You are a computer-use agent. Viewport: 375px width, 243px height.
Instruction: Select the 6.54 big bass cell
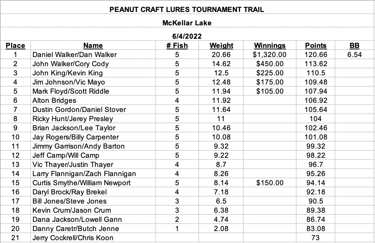coord(355,55)
